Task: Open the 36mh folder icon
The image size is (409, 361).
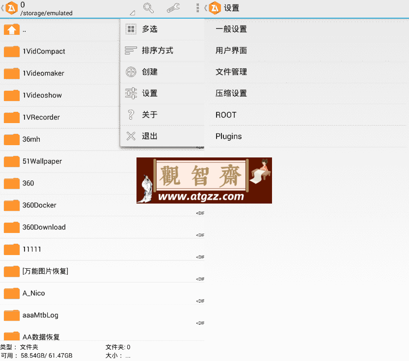Action: (x=12, y=139)
